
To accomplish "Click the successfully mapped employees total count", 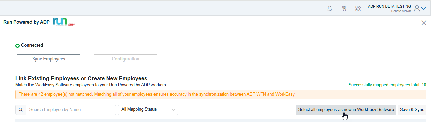I will 424,85.
